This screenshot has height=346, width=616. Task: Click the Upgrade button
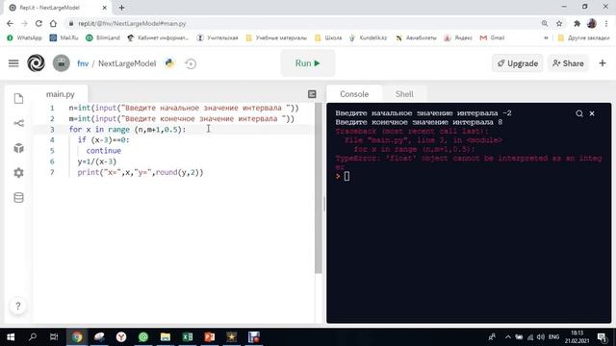click(x=518, y=63)
